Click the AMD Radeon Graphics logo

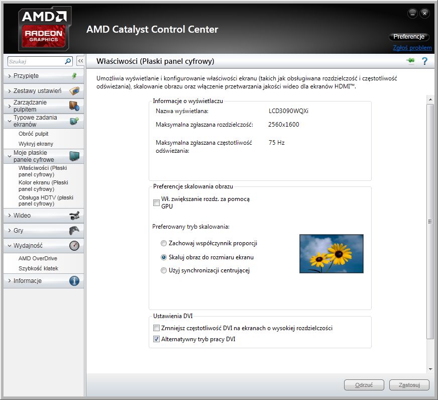(44, 29)
